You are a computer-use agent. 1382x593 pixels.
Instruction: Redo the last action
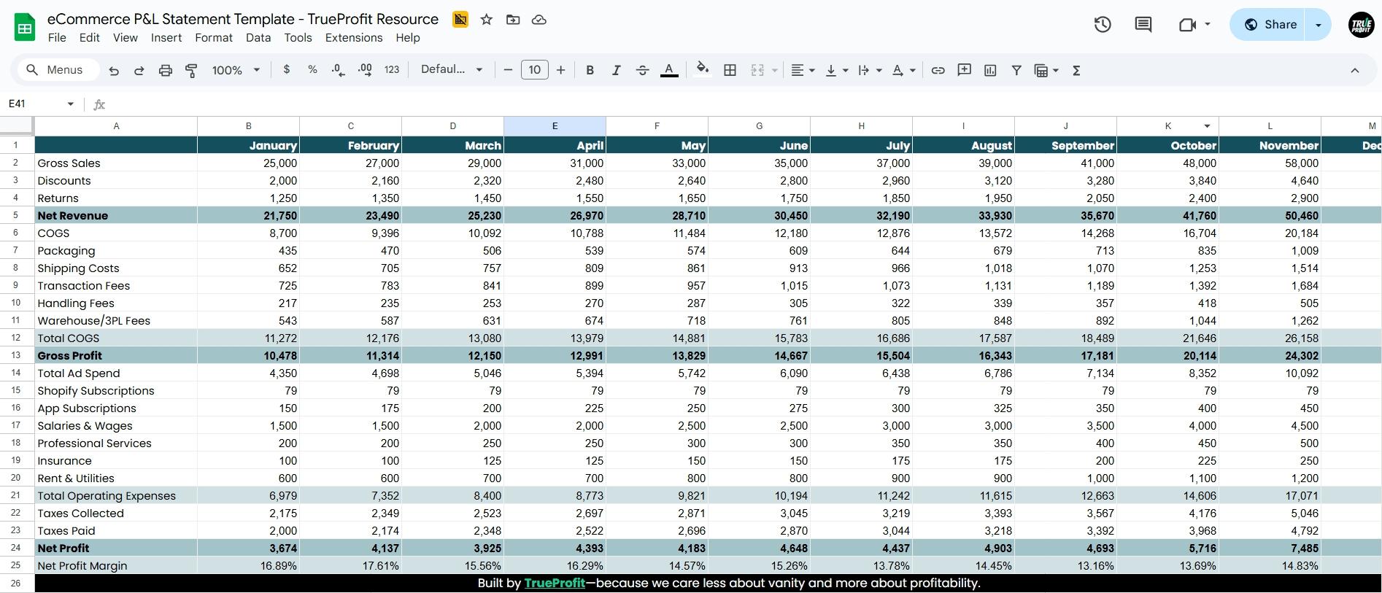[x=139, y=71]
